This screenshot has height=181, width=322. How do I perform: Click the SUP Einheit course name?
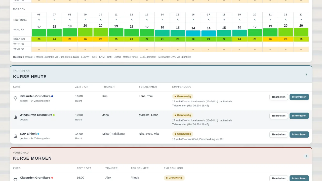pyautogui.click(x=28, y=134)
